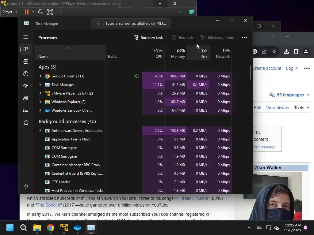Open Services page in Task Manager sidebar
This screenshot has height=235, width=314.
[x=26, y=123]
